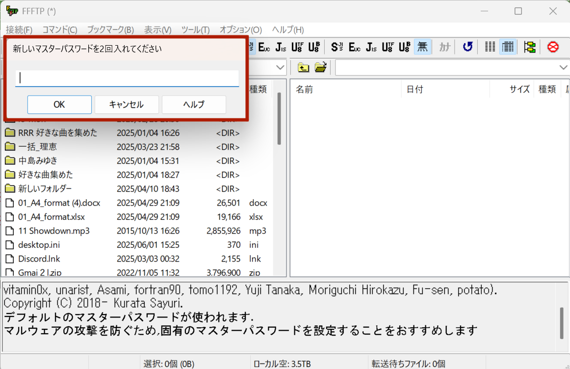Click the refresh file list icon
This screenshot has height=369, width=570.
[466, 47]
